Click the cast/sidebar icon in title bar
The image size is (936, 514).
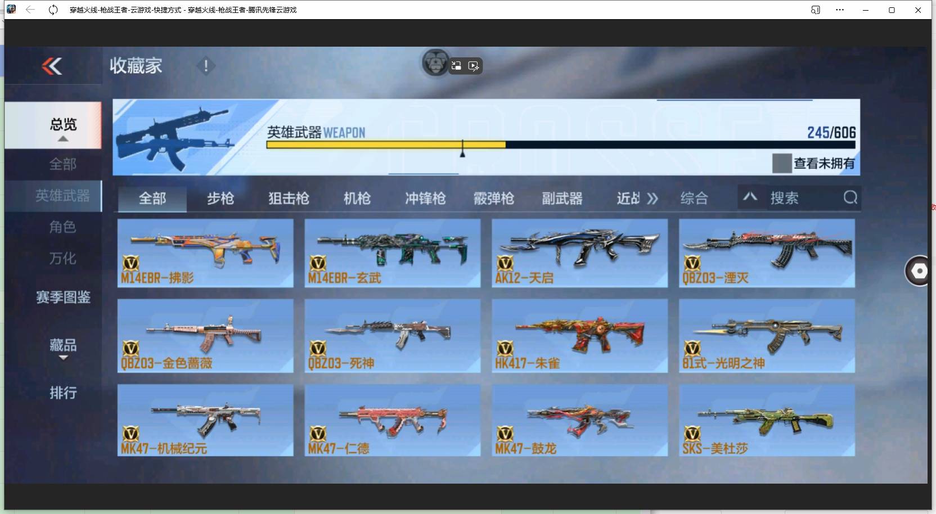[815, 10]
